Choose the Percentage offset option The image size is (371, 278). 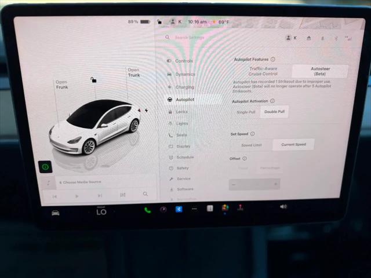[270, 168]
